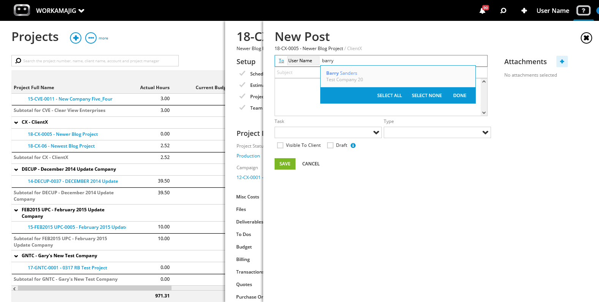Click the projects table horizontal scrollbar

point(95,288)
